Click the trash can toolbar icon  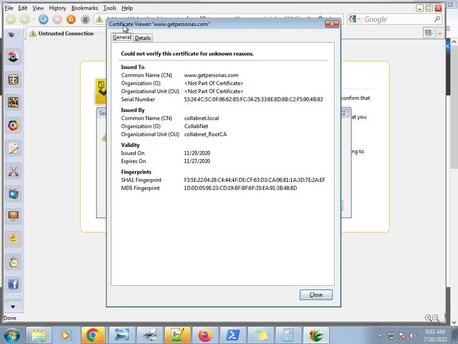[x=85, y=19]
